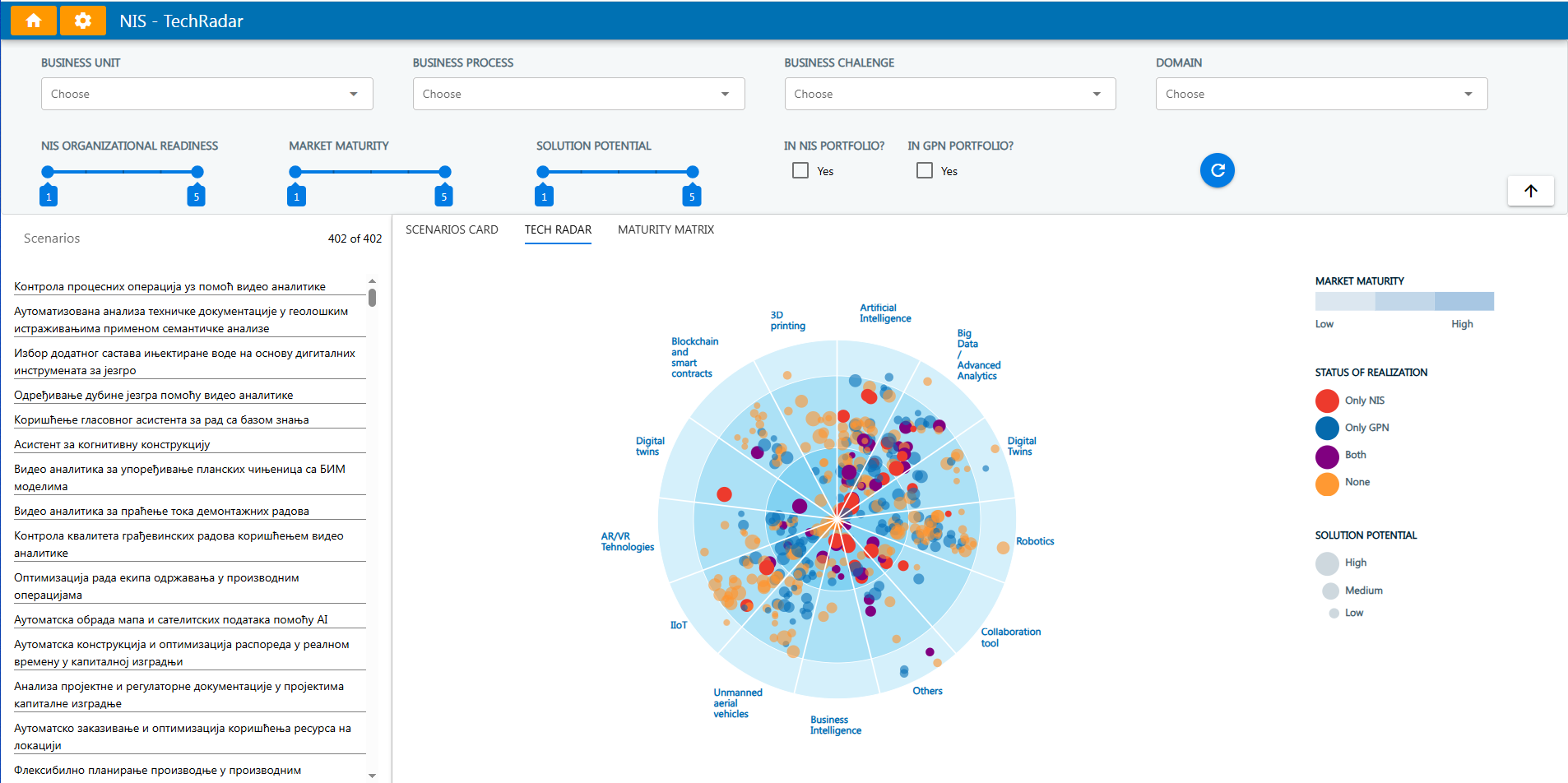
Task: Click Market Maturity minimum slider handle
Action: point(295,172)
